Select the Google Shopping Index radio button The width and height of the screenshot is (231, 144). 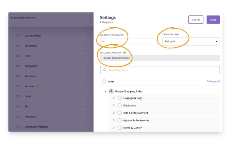coord(111,91)
